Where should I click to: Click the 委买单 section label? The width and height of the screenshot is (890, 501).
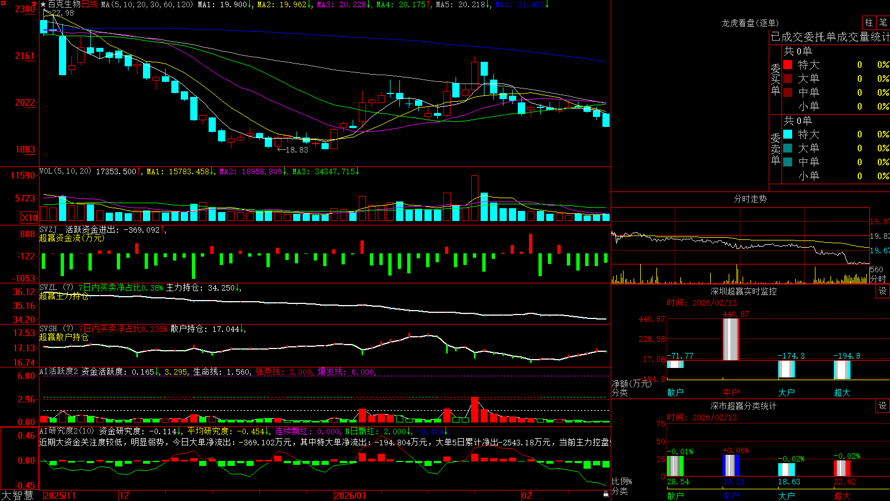click(x=775, y=79)
